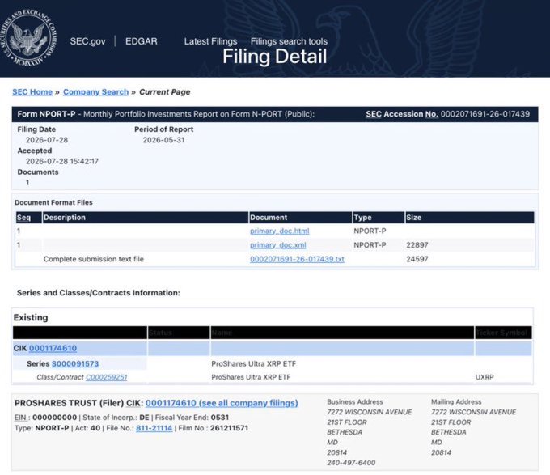Click Form NPORT-P title bar text
The image size is (550, 475).
(166, 114)
